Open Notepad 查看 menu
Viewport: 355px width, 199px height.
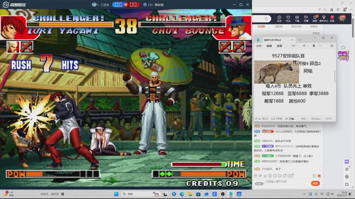[x=280, y=46]
